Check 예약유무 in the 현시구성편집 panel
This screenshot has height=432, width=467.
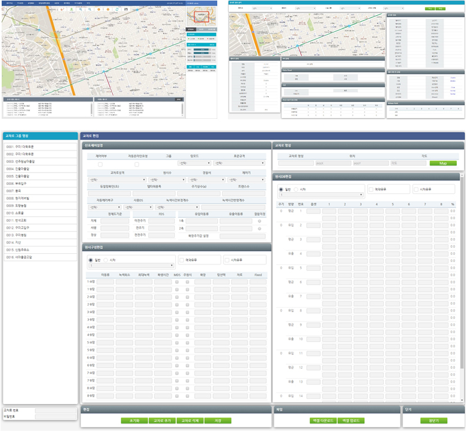181,260
